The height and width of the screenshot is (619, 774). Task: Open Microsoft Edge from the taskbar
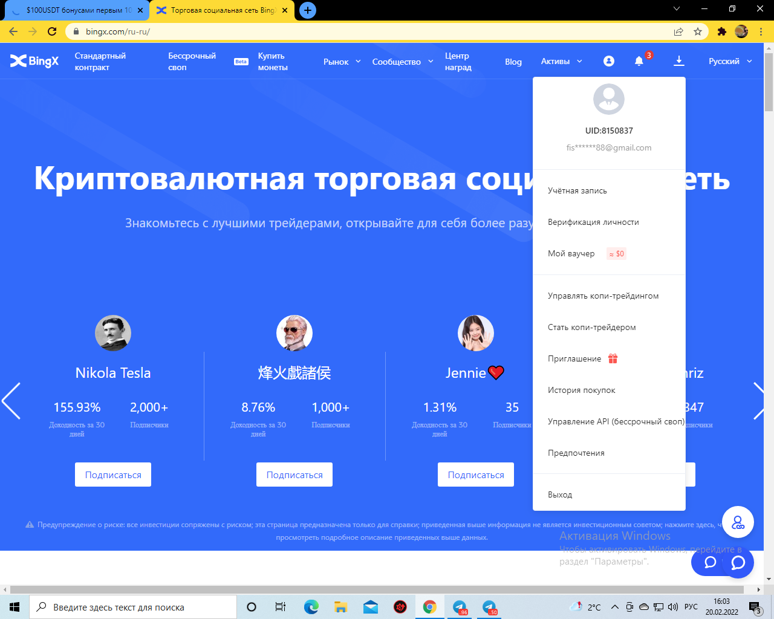click(x=311, y=607)
